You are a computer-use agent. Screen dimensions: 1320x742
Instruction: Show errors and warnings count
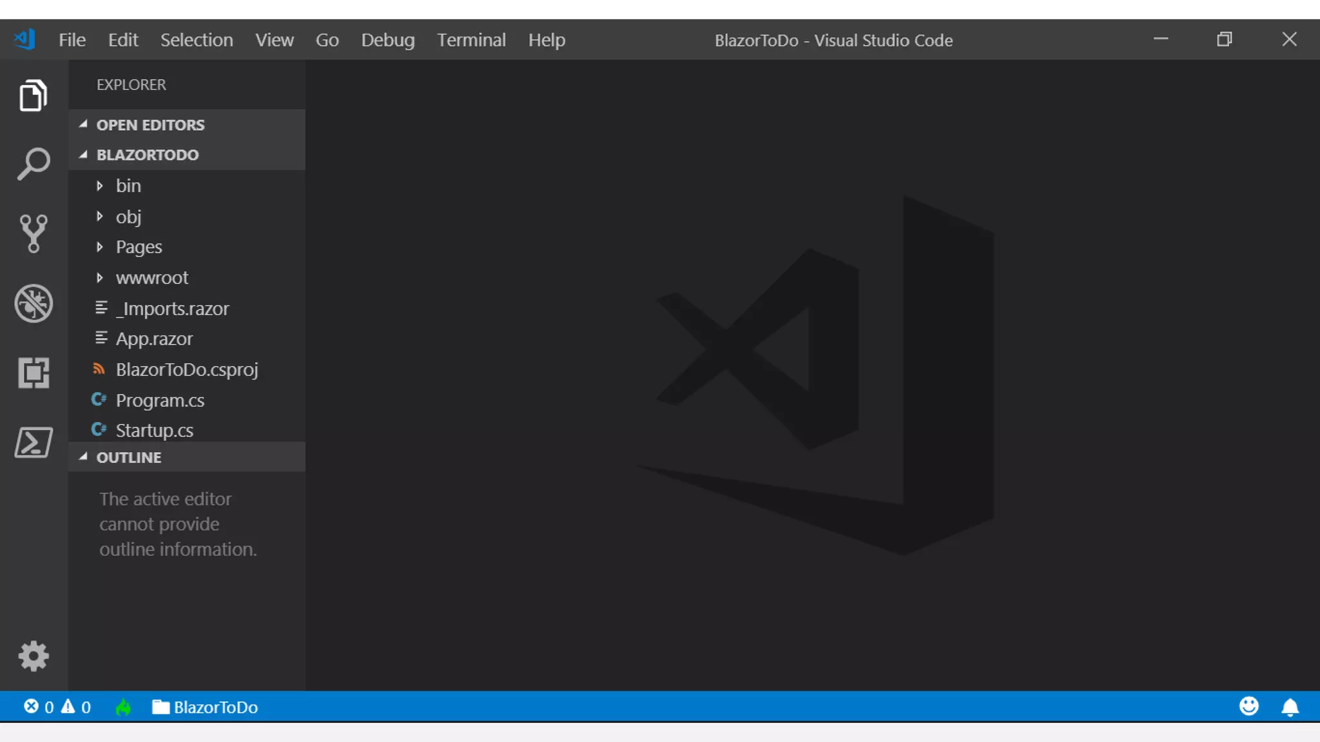pos(57,707)
